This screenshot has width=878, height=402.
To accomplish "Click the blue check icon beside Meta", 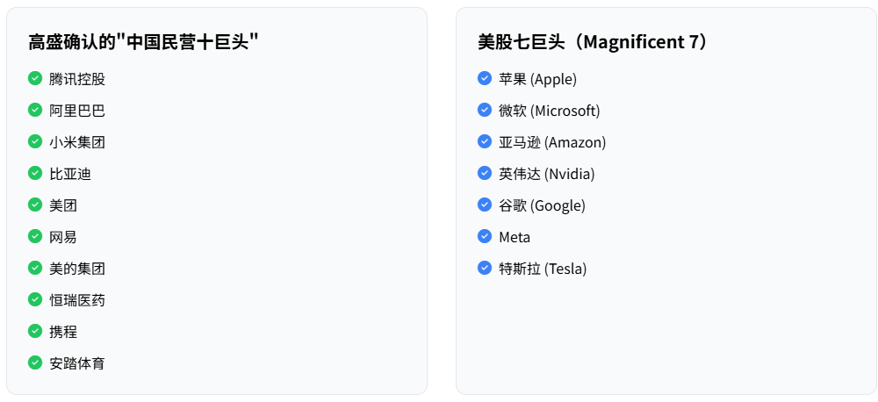I will [484, 236].
